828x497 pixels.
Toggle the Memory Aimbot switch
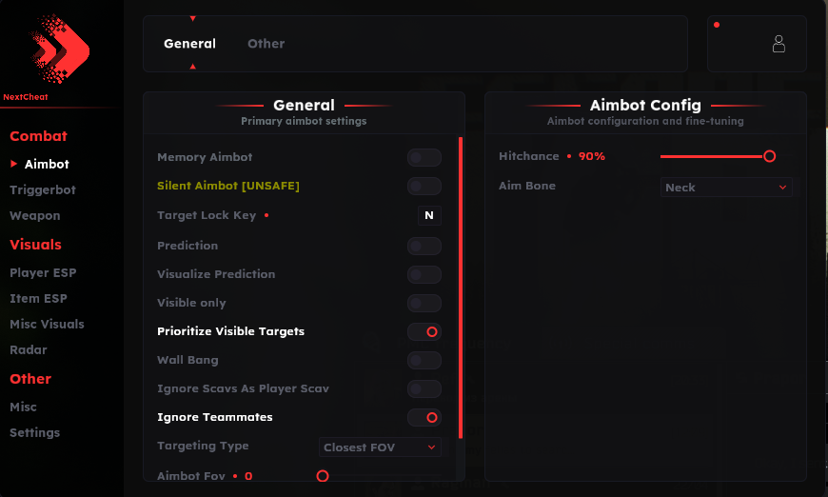424,158
